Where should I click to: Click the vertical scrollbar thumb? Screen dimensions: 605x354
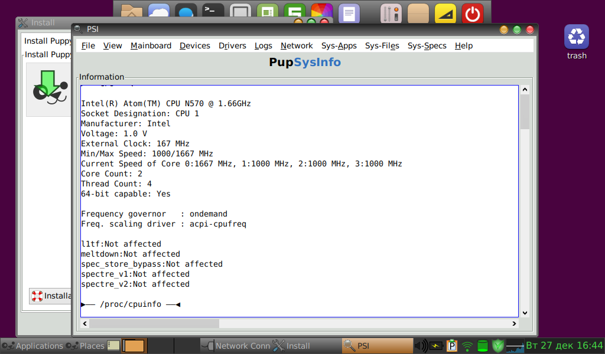click(x=525, y=112)
